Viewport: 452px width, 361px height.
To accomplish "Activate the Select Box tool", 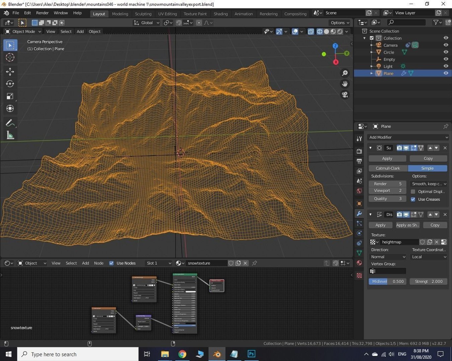I will coord(10,45).
